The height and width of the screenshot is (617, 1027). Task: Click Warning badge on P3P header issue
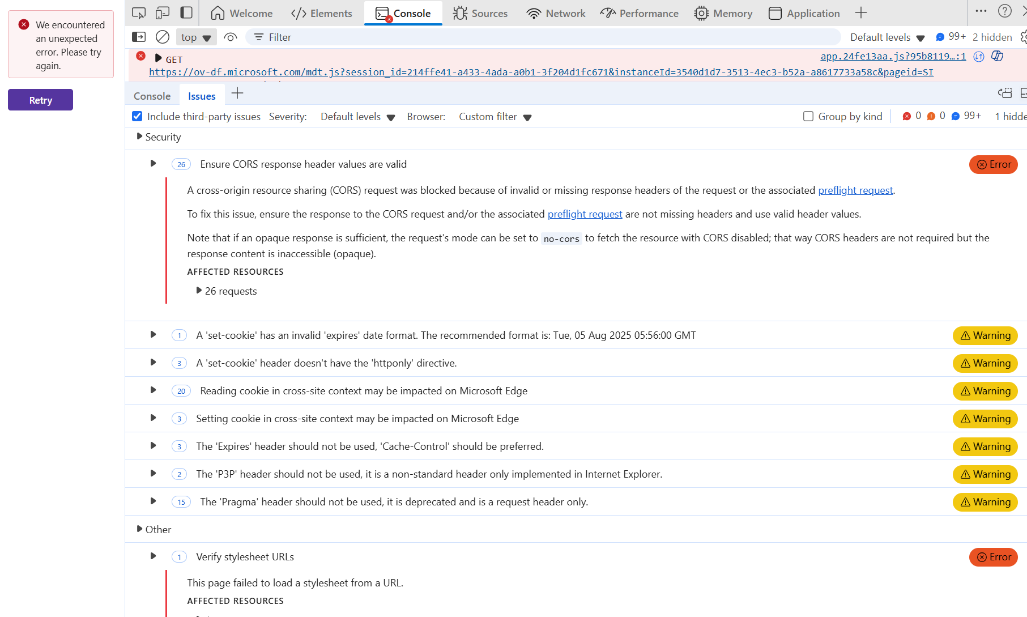[x=985, y=474]
